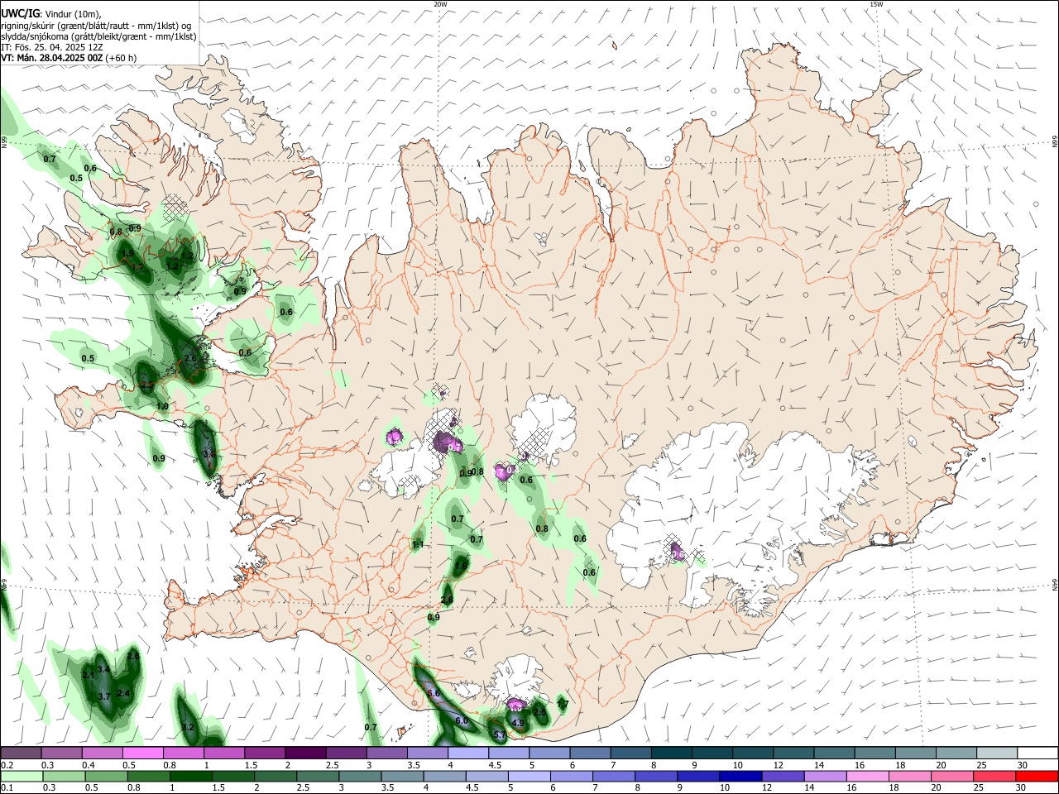This screenshot has height=794, width=1059.
Task: Pick the 4 mm rain legend swatch
Action: (444, 777)
